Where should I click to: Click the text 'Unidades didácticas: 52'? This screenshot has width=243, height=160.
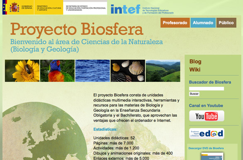114,138
